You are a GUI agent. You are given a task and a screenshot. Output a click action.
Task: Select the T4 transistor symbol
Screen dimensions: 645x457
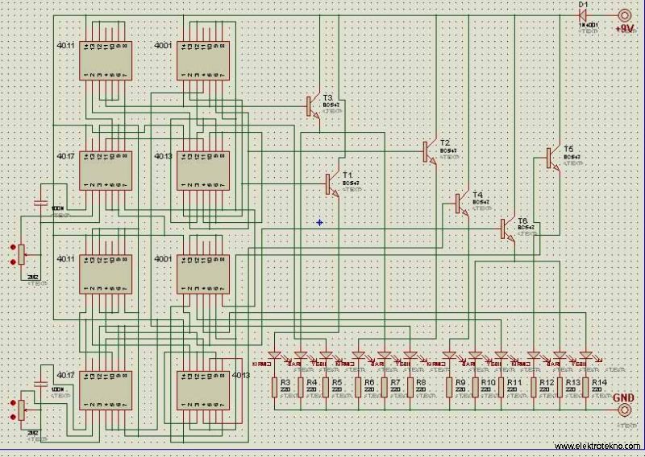(x=462, y=204)
